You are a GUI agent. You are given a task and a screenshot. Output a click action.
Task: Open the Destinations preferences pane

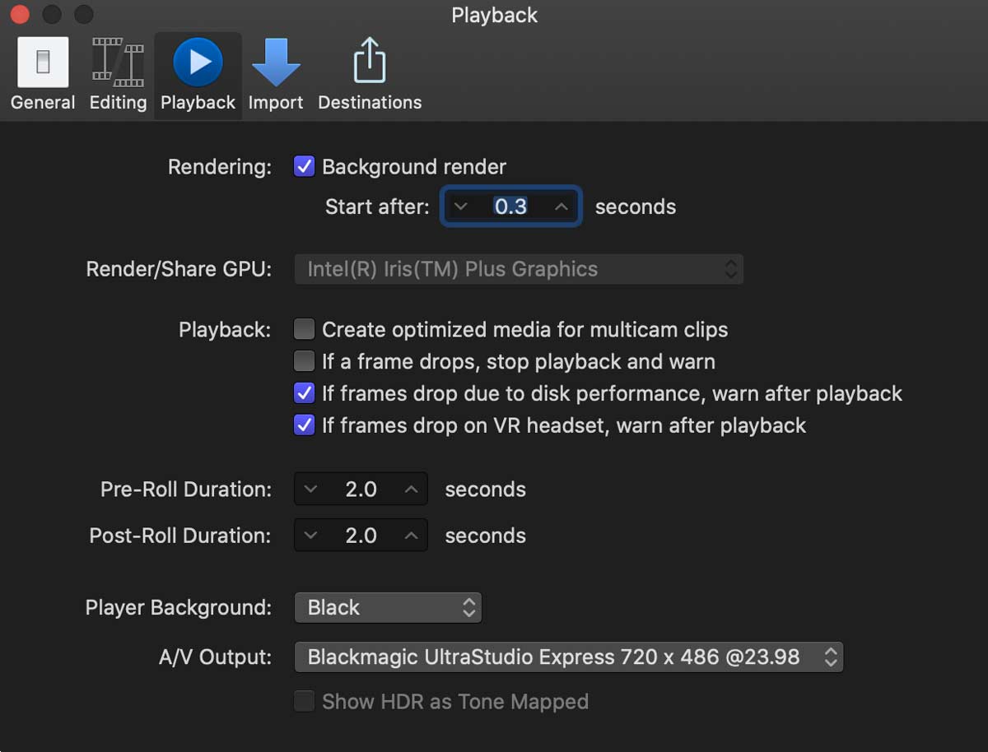click(x=370, y=74)
